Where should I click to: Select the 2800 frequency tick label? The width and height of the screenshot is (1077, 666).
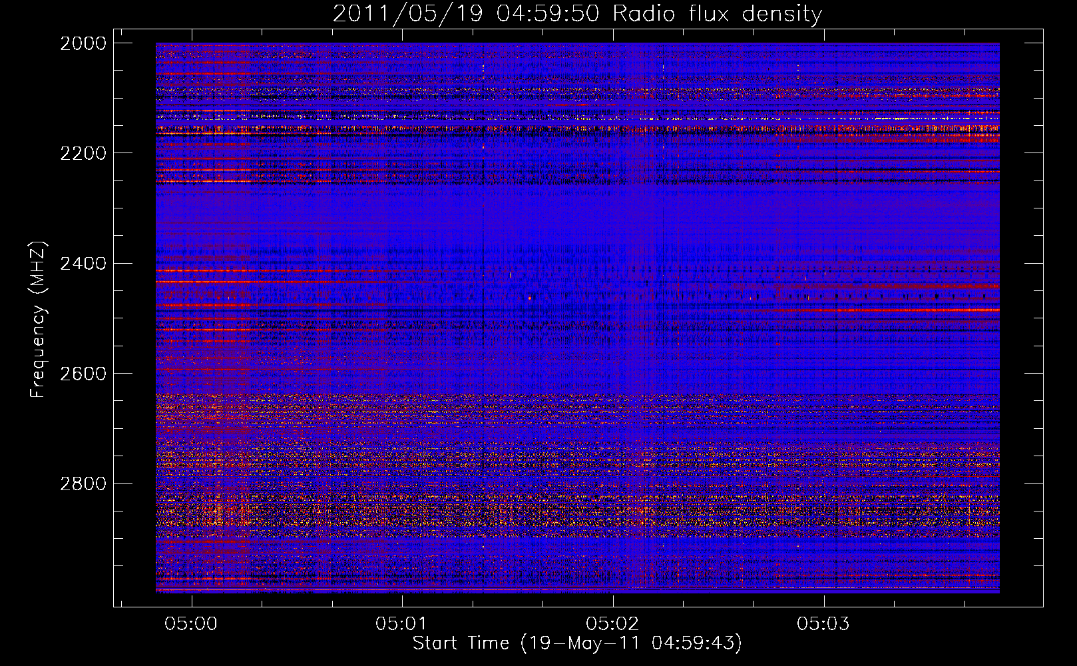83,484
